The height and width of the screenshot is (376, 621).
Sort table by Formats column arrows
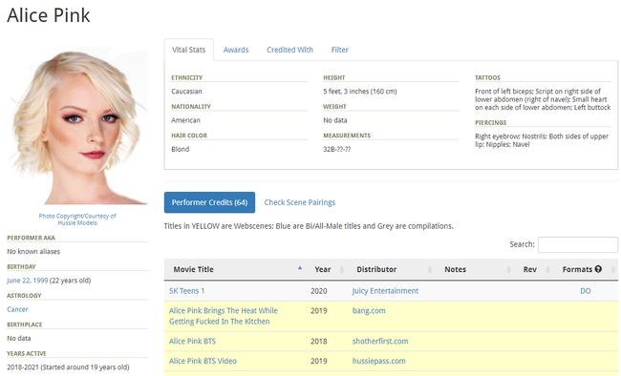click(x=613, y=269)
